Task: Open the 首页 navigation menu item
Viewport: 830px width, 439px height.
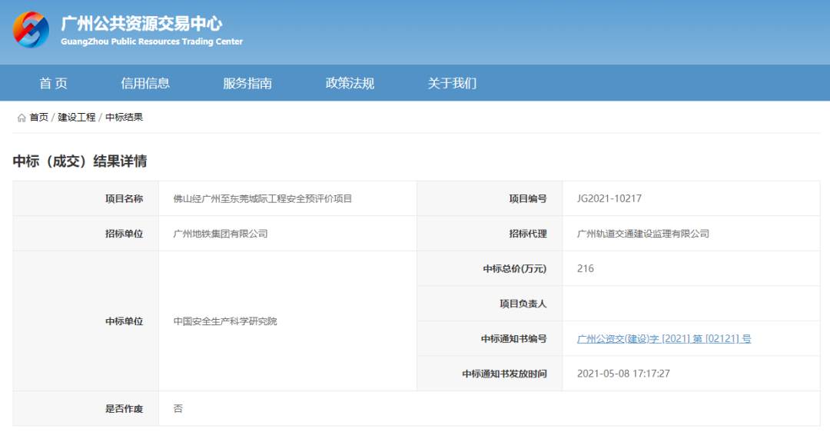Action: [53, 83]
